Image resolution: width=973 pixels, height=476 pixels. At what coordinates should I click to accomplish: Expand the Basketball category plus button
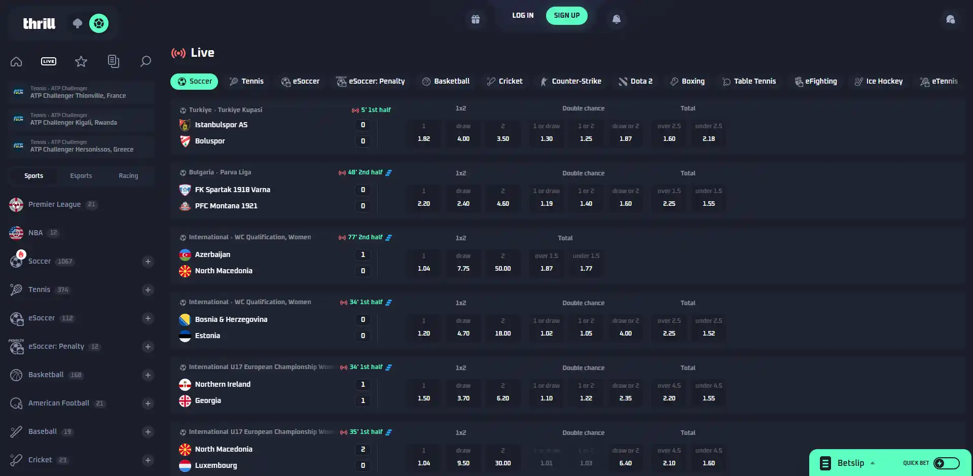coord(148,375)
